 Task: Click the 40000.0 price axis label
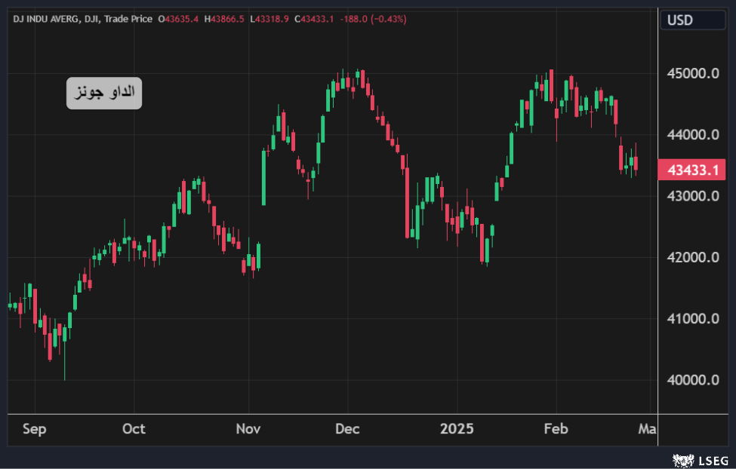tap(691, 380)
